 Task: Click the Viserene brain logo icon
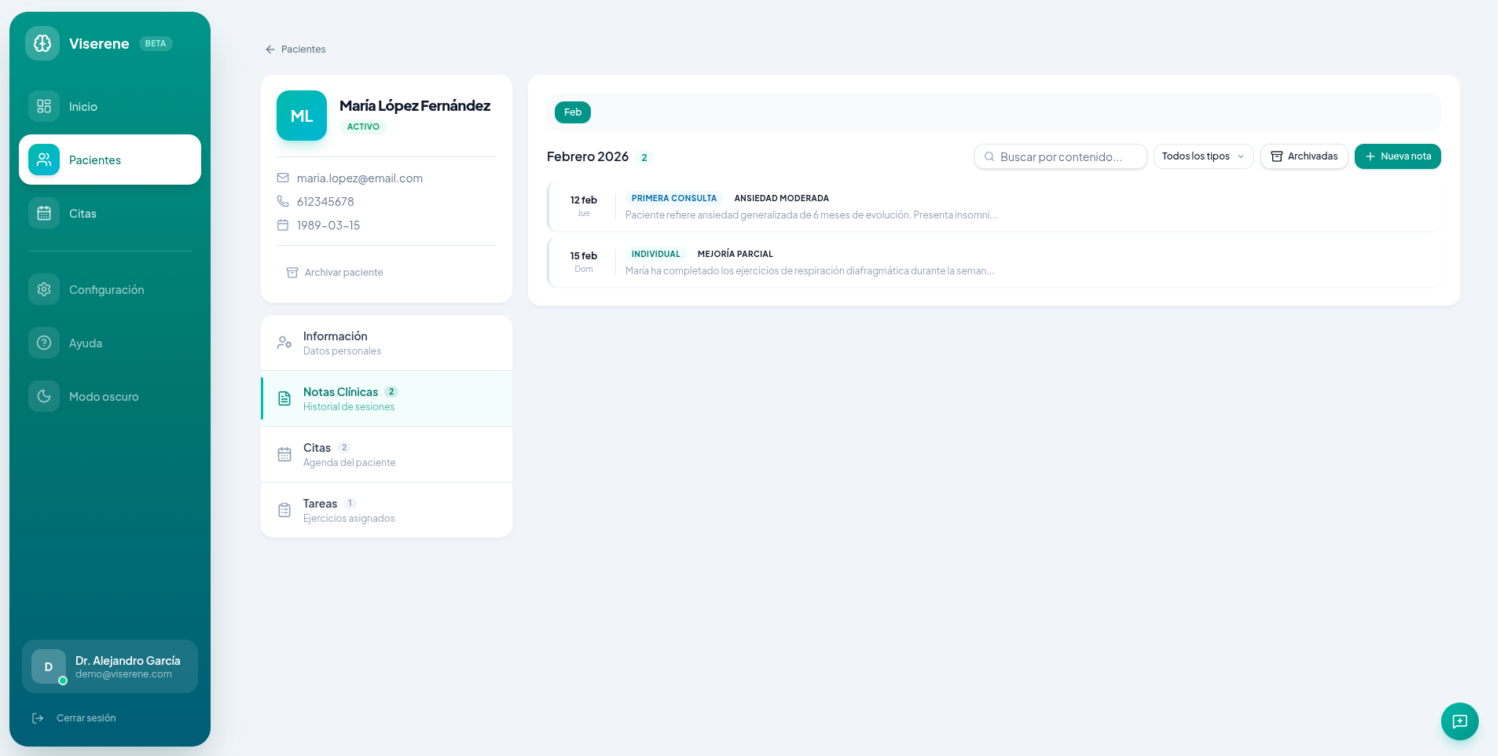pos(42,43)
